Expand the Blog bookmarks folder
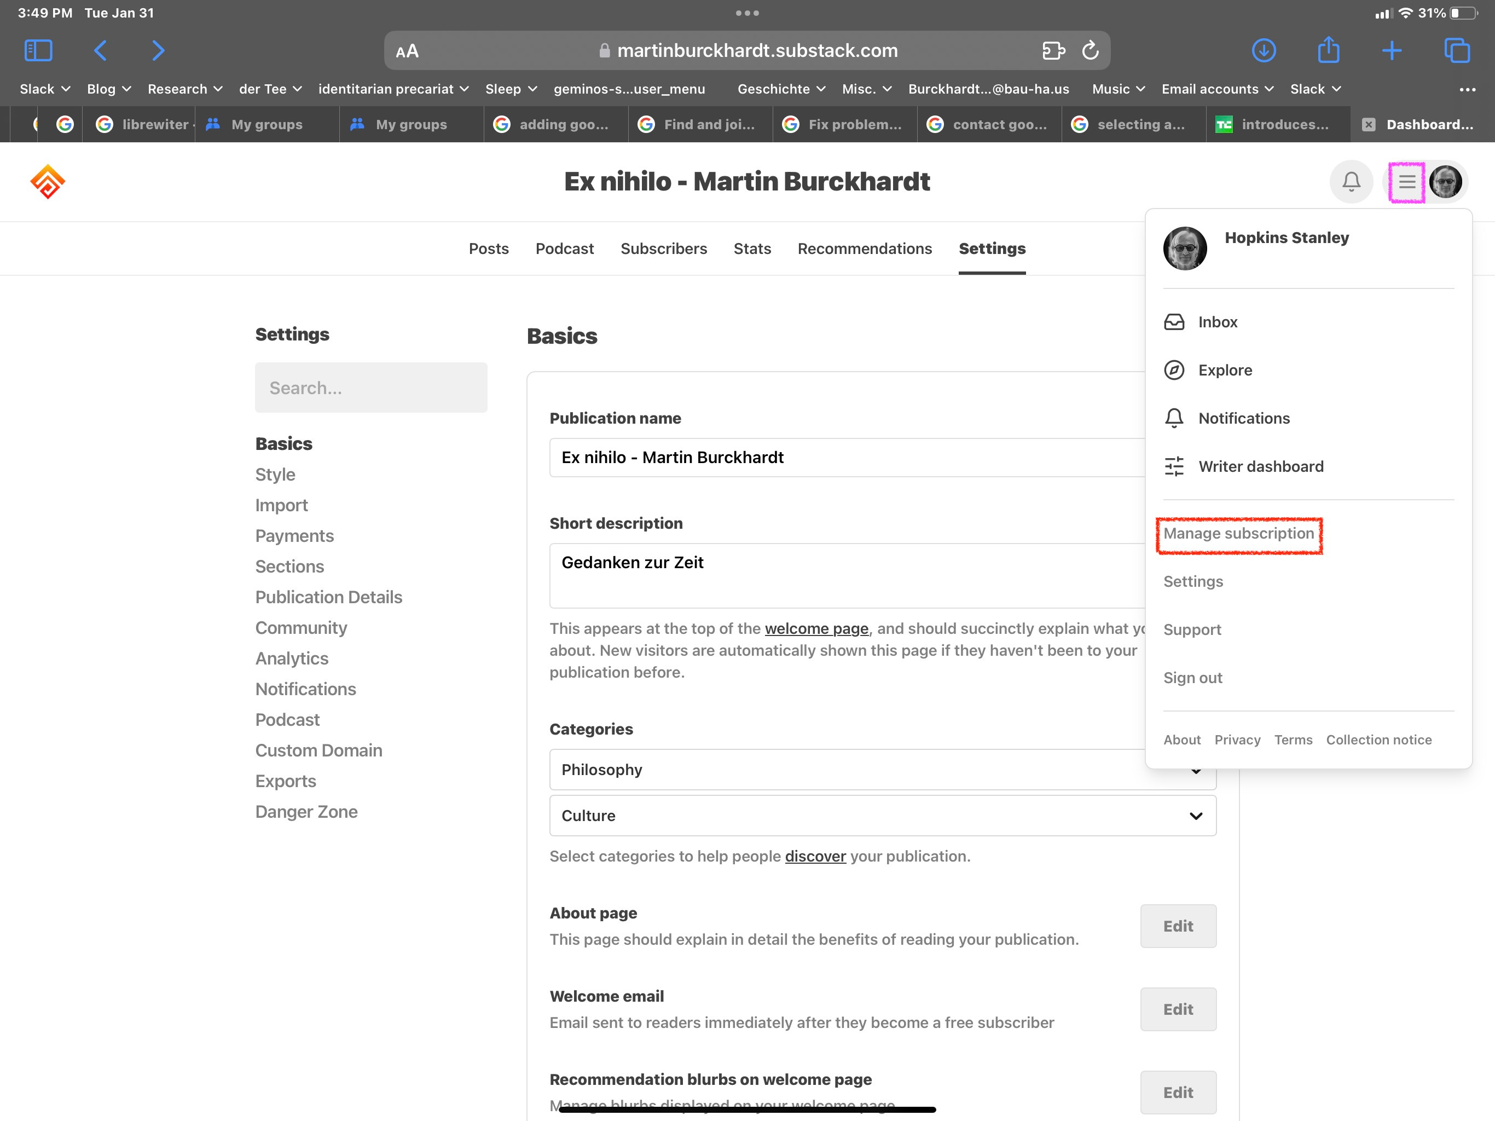The width and height of the screenshot is (1495, 1121). [x=109, y=89]
